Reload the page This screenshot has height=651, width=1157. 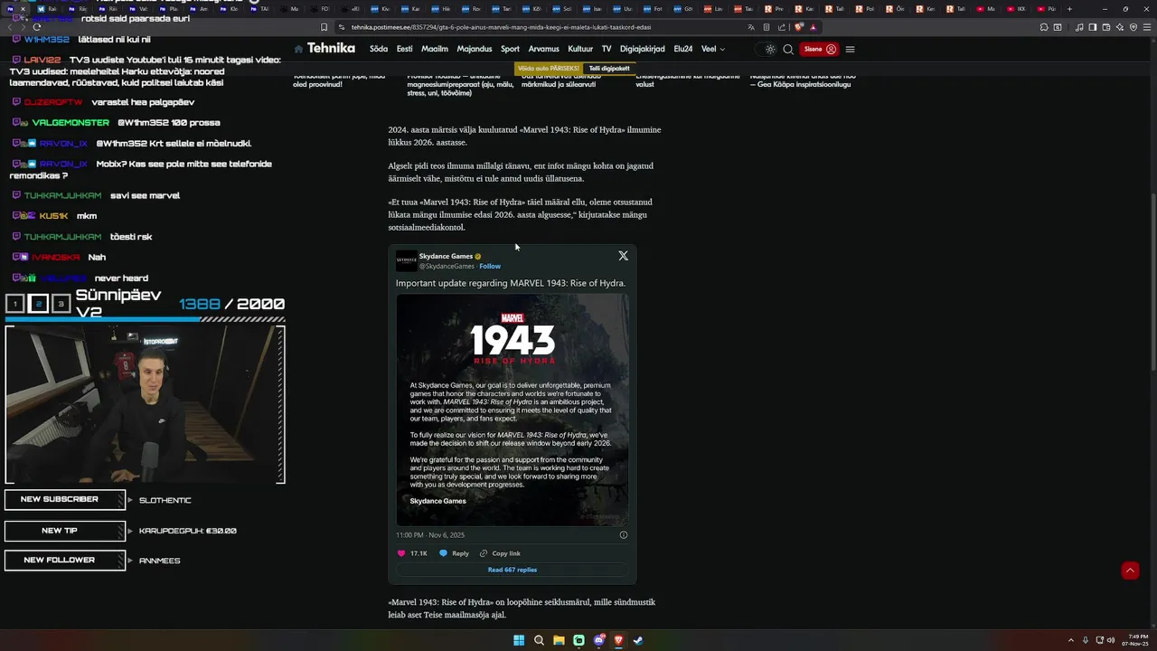pyautogui.click(x=37, y=27)
